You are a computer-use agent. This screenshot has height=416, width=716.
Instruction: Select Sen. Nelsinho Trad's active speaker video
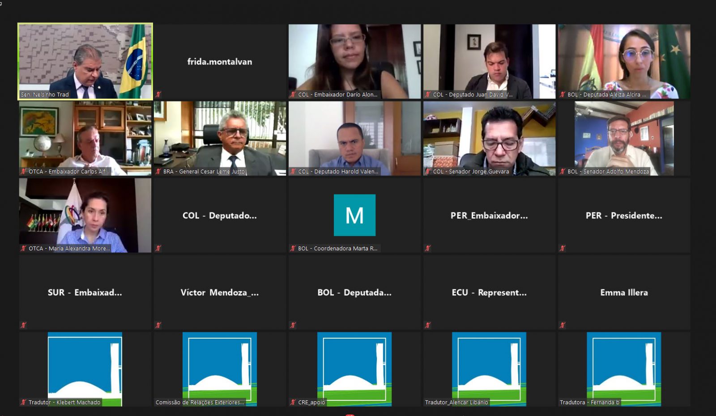coord(85,61)
